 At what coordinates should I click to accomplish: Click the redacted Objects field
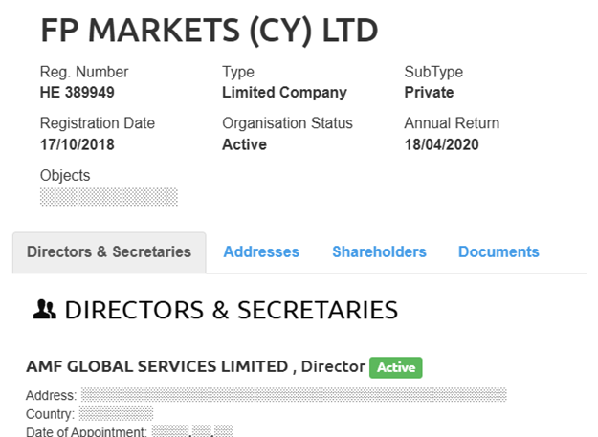pos(109,197)
